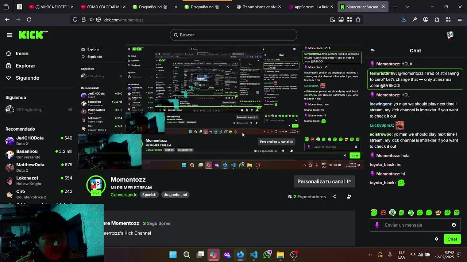467x262 pixels.
Task: Open Bananirou recommended channel
Action: coord(39,154)
